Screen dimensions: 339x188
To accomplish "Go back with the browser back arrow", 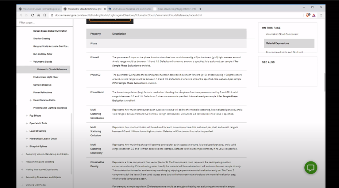I will tap(21, 15).
